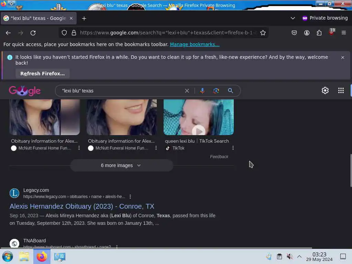Open options for the TikTok image result
The height and width of the screenshot is (264, 352).
pos(233,148)
